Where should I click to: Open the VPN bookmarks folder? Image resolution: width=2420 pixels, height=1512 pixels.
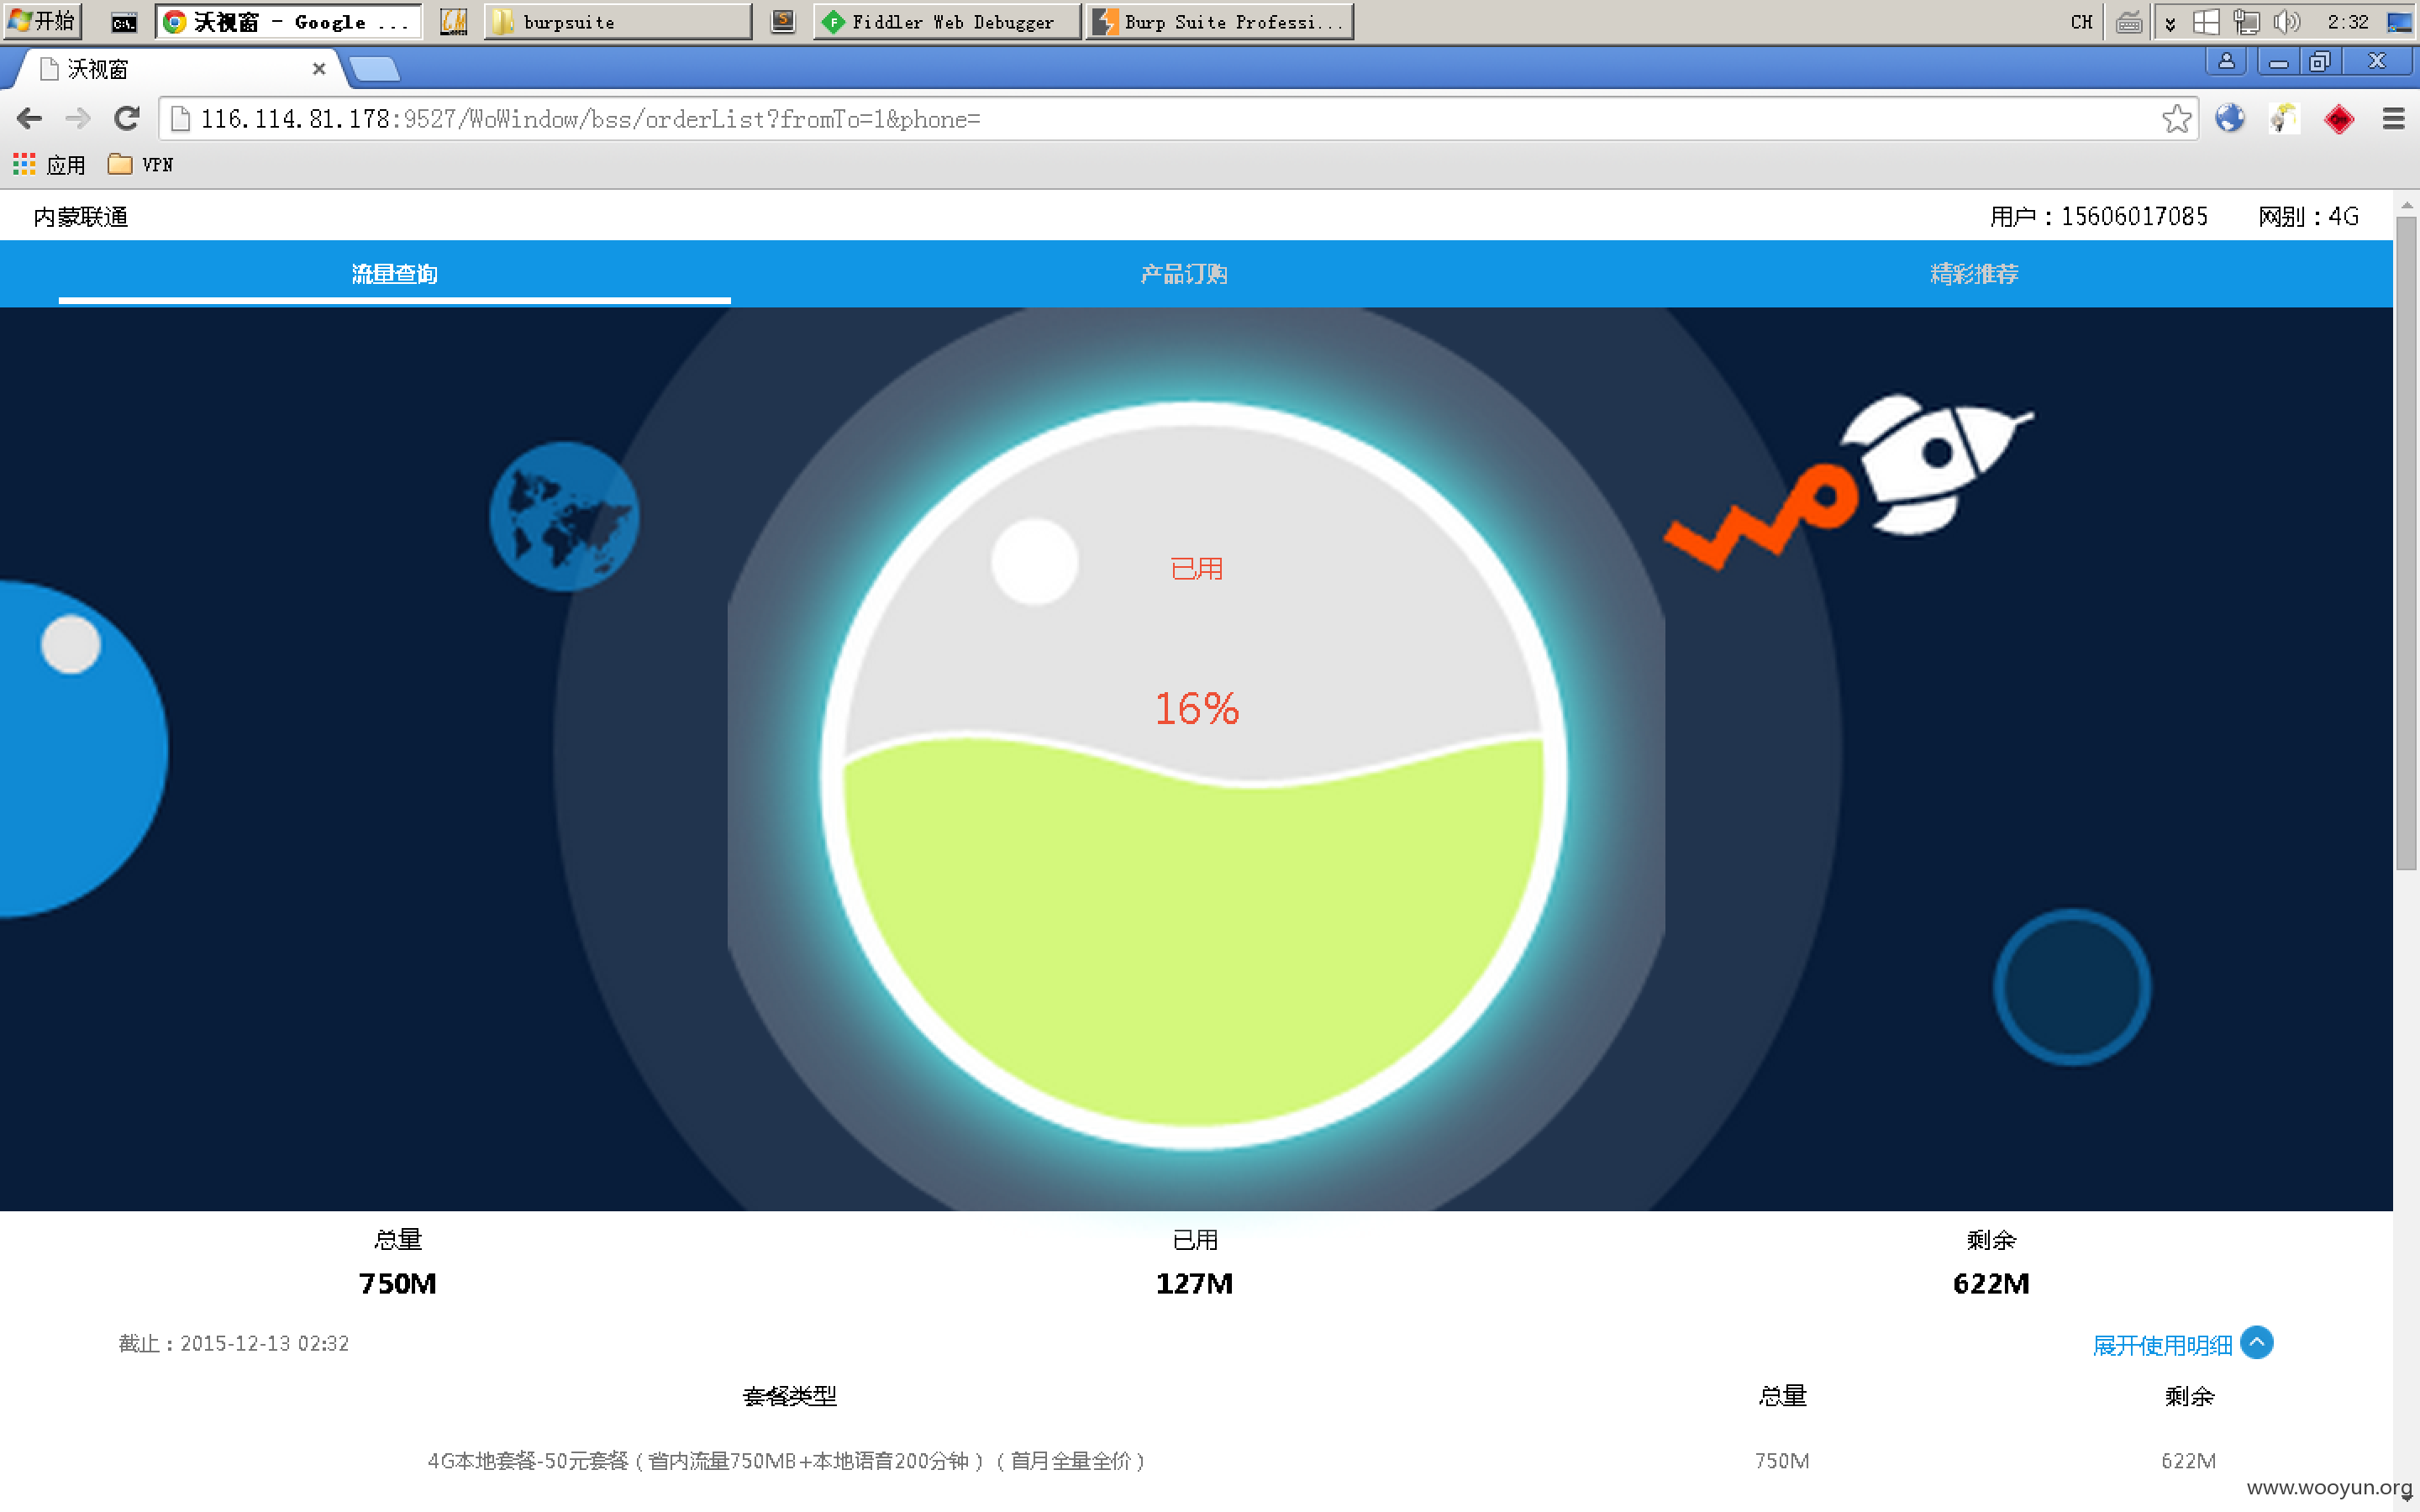[140, 165]
